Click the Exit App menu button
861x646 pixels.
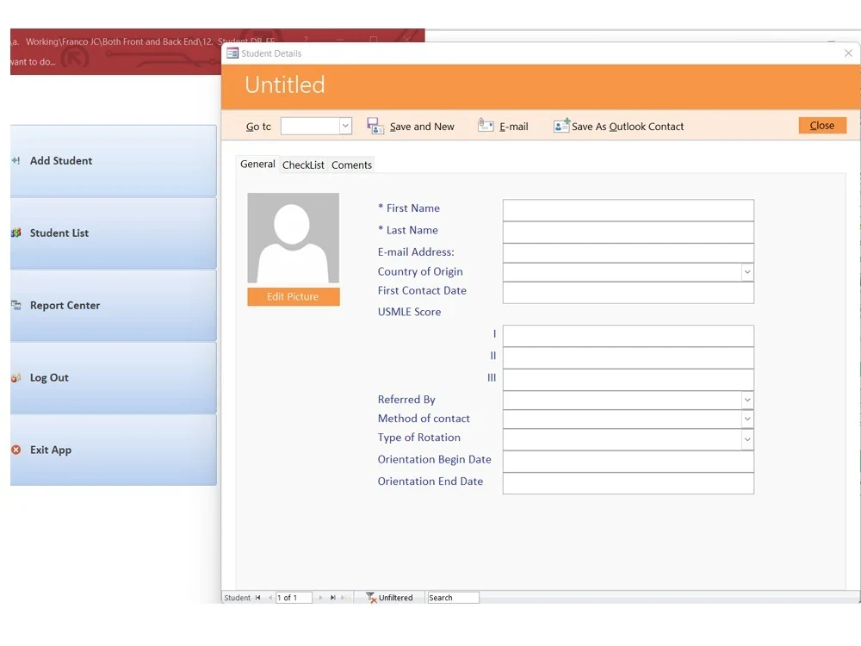pyautogui.click(x=113, y=450)
